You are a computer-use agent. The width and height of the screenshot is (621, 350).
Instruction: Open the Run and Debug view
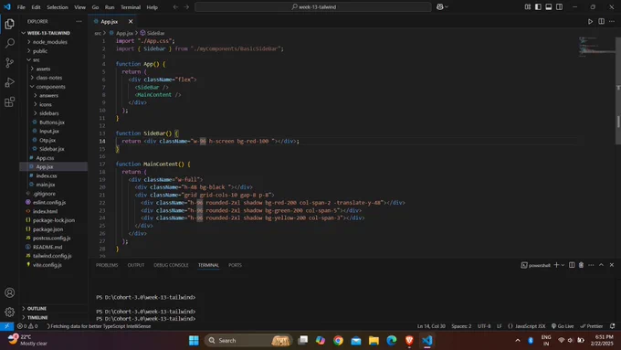point(9,82)
